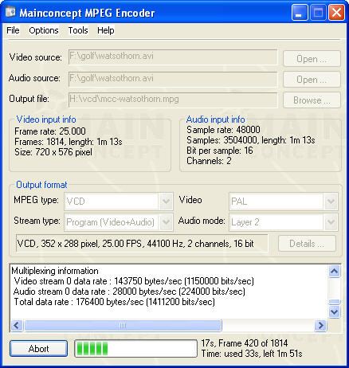The height and width of the screenshot is (368, 349).
Task: Click 'Audio stream 0 data rate' log line
Action: pos(129,292)
